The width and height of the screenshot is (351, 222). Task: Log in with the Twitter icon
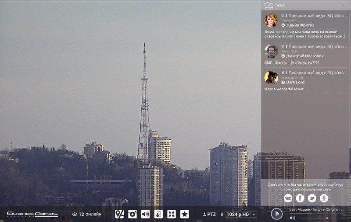[x=312, y=198]
